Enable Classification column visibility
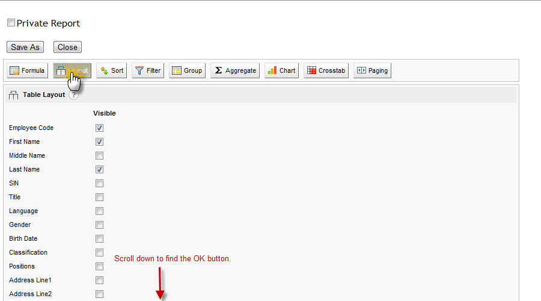 click(x=99, y=252)
